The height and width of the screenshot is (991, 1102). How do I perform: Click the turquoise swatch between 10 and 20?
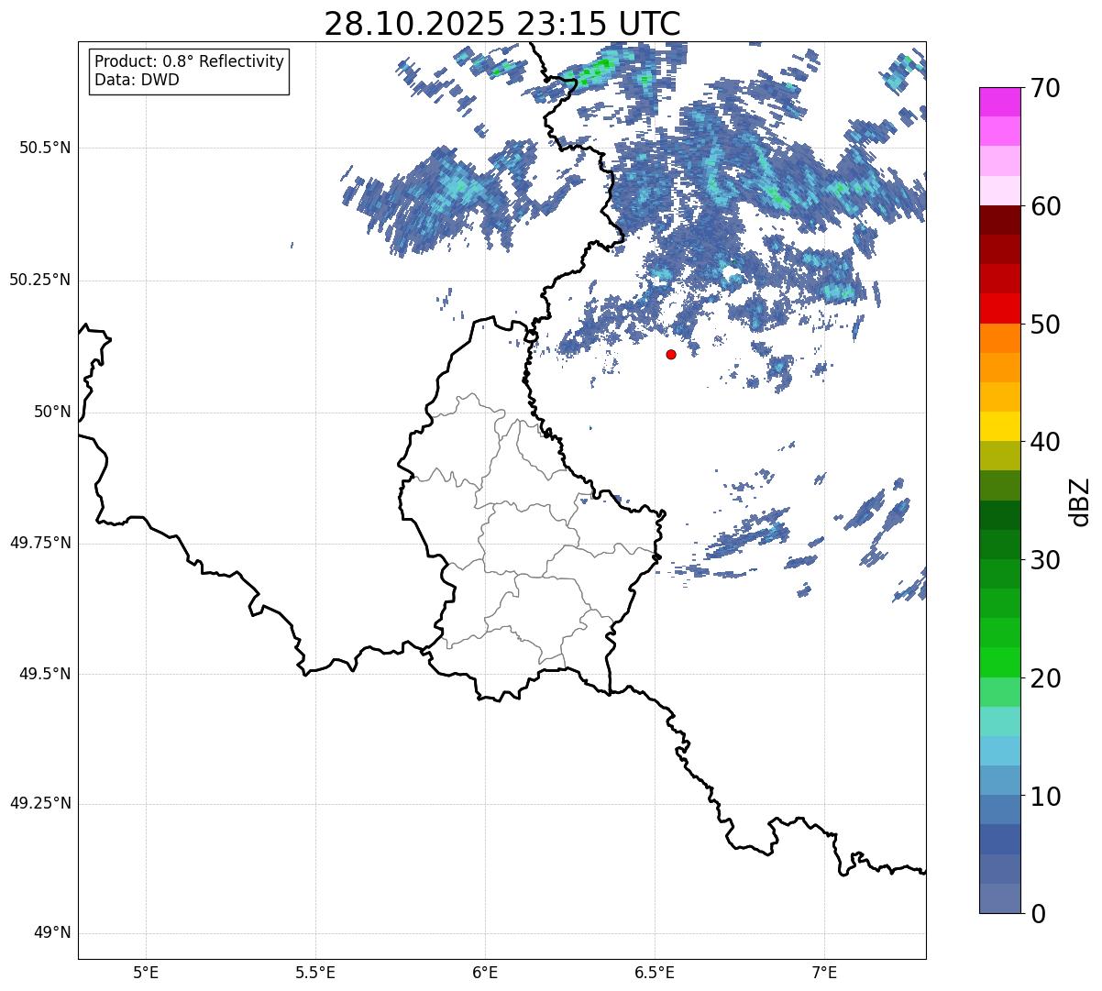(x=1000, y=721)
